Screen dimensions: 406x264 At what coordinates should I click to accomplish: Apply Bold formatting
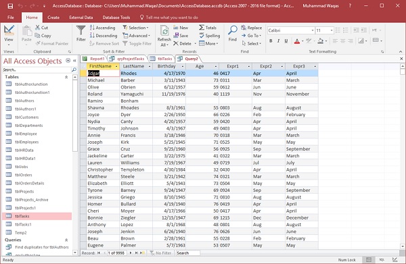271,41
